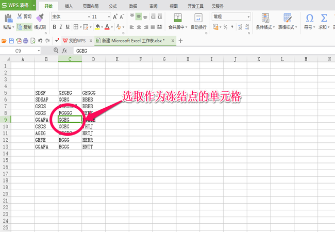
Task: Click the Undo arrow in quick access toolbar
Action: point(40,41)
